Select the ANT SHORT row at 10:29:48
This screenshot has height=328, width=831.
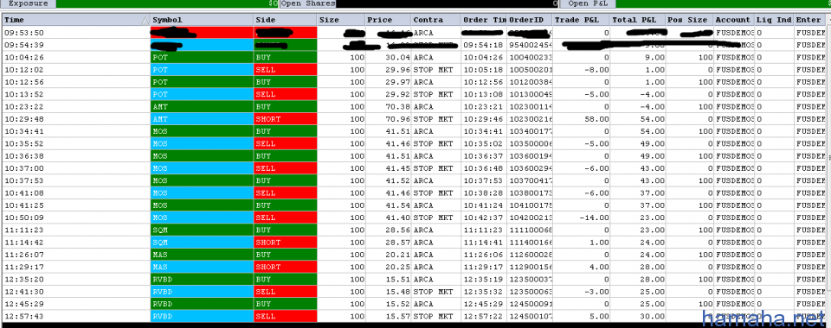pos(414,119)
